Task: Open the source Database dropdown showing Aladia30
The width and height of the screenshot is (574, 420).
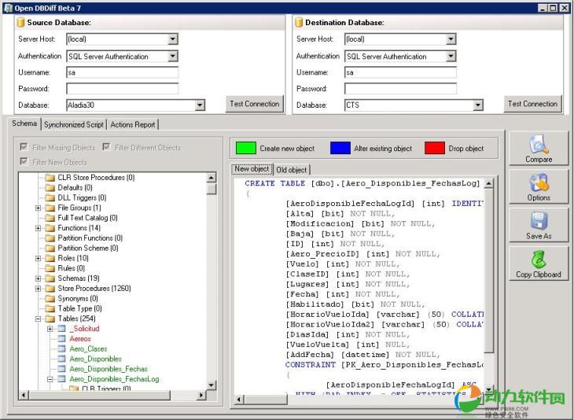Action: [x=200, y=105]
